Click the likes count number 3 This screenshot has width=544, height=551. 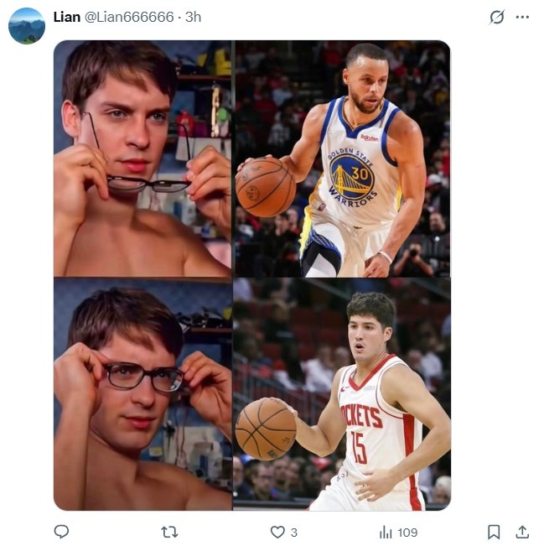293,532
